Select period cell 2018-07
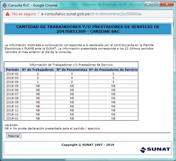 [x=12, y=94]
